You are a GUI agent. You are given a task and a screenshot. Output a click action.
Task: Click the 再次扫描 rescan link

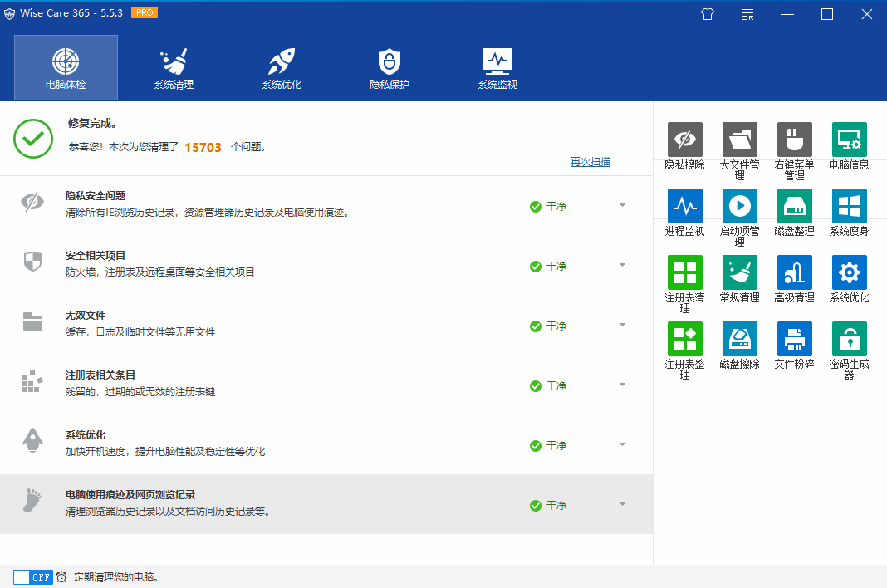tap(590, 162)
